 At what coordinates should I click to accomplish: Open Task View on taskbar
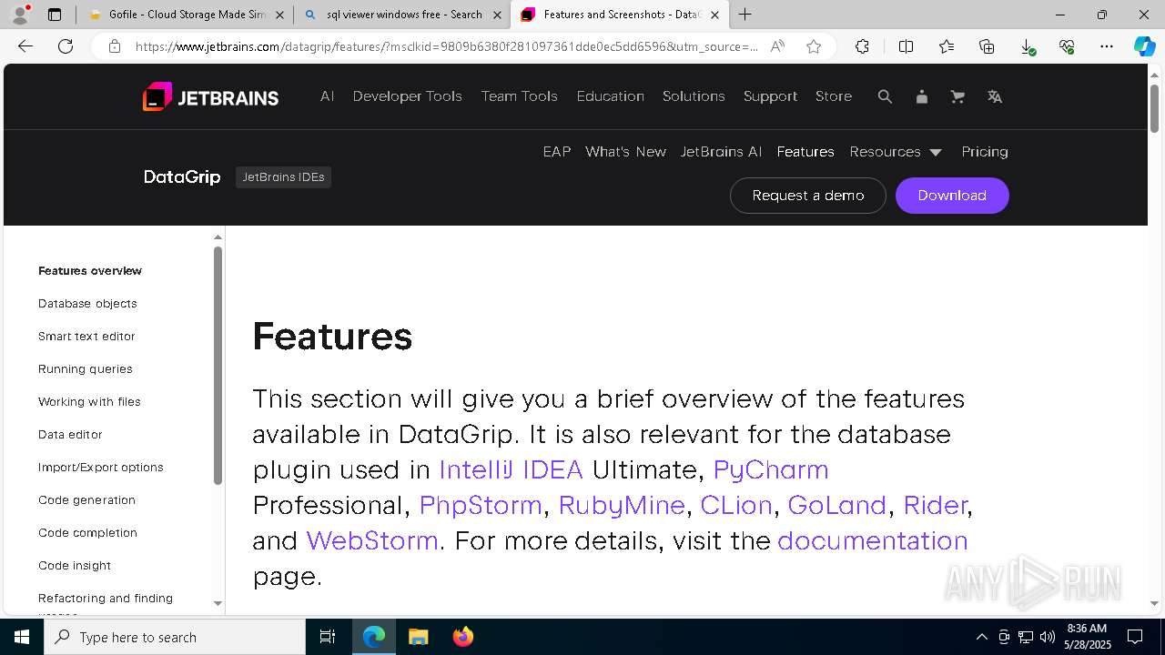click(328, 637)
